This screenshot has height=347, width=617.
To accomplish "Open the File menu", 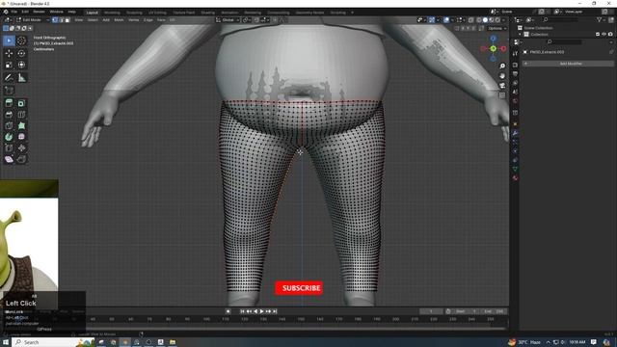I will [x=14, y=12].
